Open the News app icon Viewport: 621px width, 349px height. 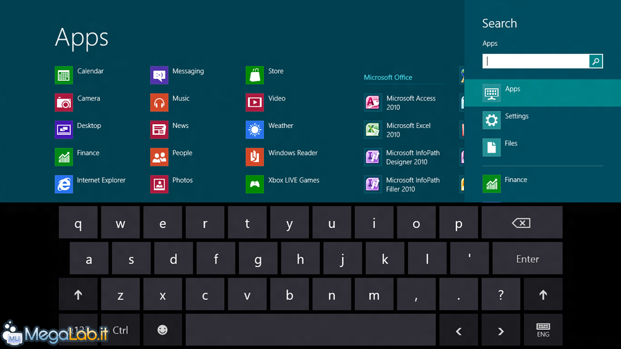[x=159, y=130]
